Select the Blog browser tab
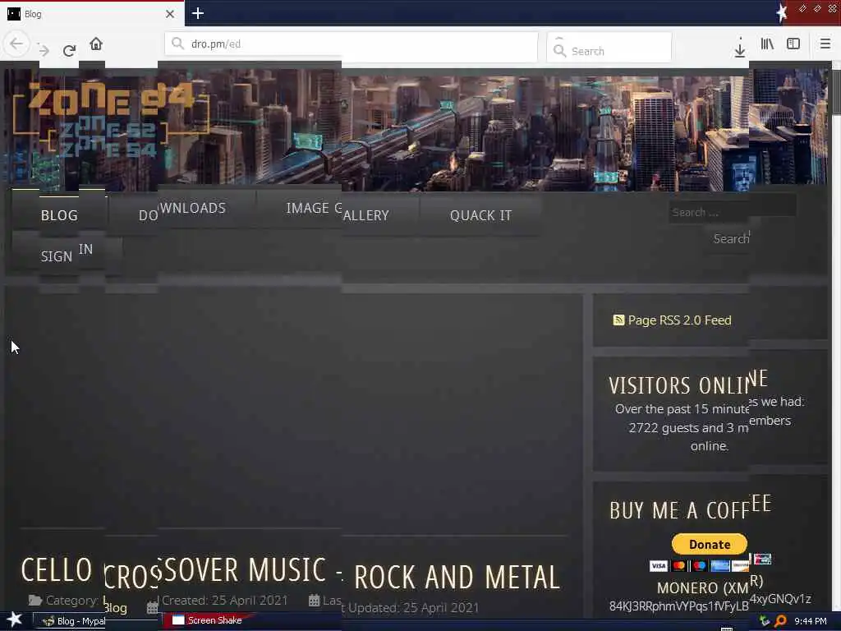 (92, 14)
